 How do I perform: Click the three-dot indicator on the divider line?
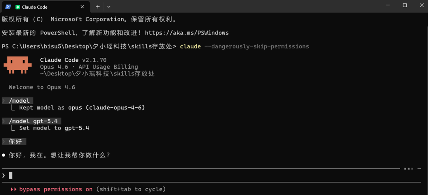(409, 168)
